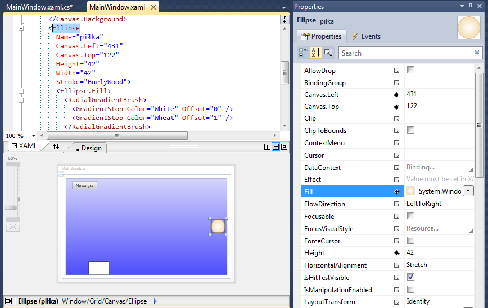Pin the Properties panel
The width and height of the screenshot is (488, 308).
coord(471,6)
